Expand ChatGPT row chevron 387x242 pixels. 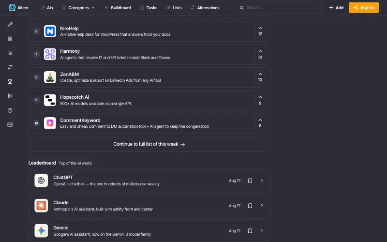point(262,181)
